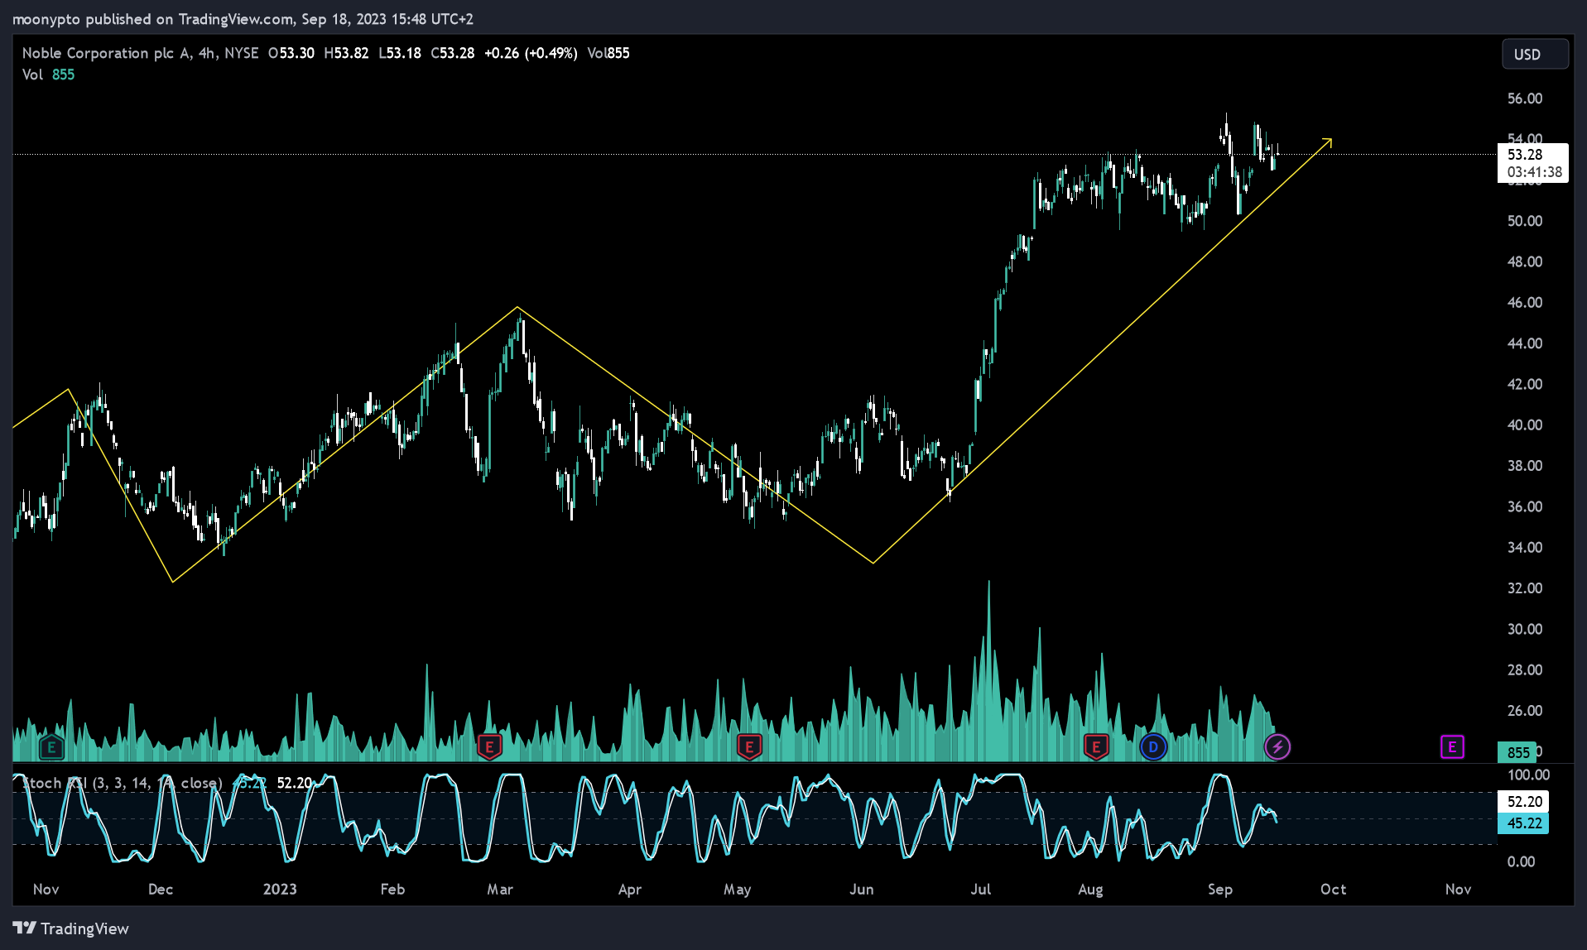Open the red earnings E marker in August

point(1096,747)
